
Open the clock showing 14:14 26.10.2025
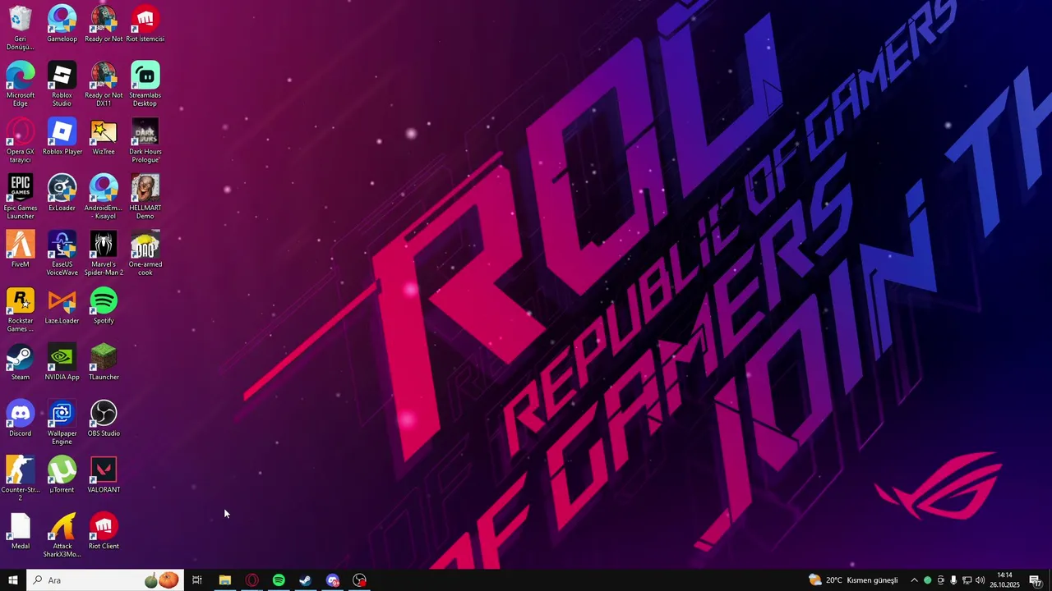[x=1004, y=580]
